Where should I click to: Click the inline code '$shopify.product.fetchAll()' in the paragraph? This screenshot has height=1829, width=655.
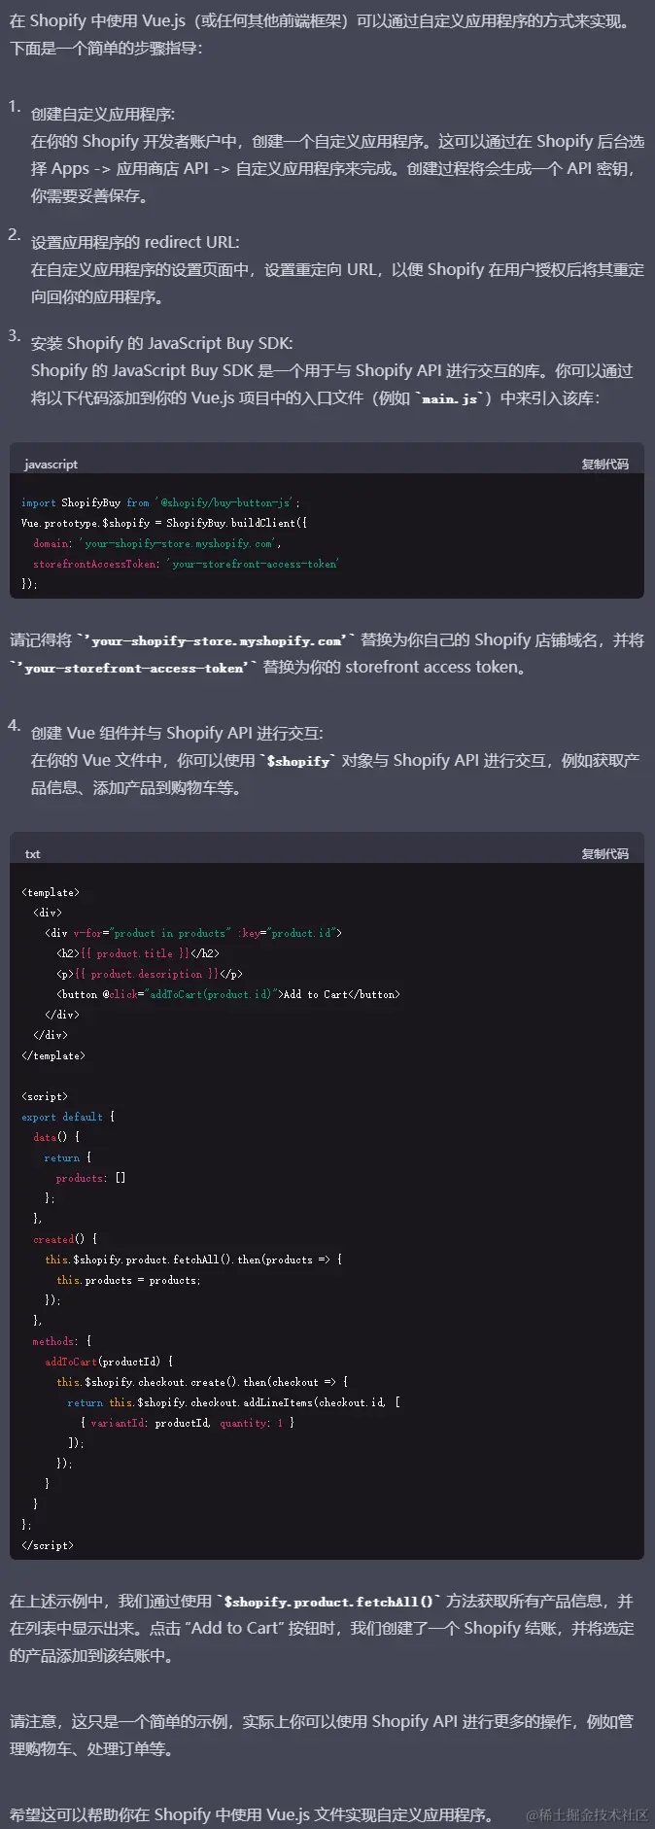(x=329, y=1602)
